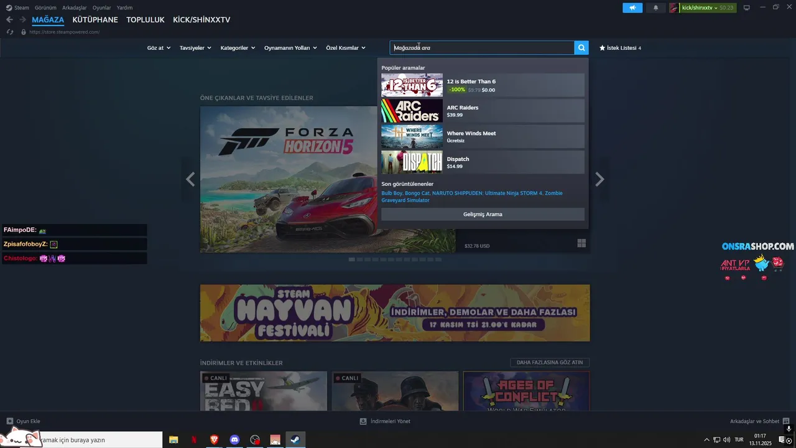Select Where Winds Meet search suggestion

pos(483,136)
